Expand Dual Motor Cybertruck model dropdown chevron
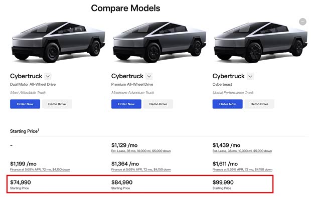The image size is (311, 197). (x=48, y=76)
